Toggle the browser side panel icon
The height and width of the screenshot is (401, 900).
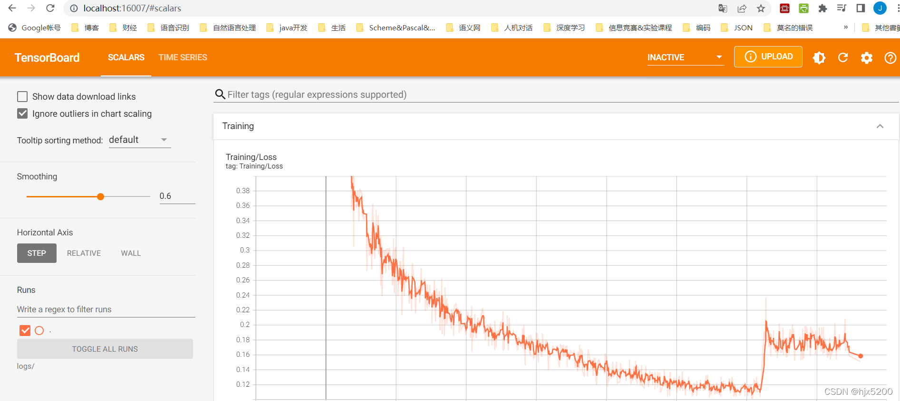coord(861,8)
